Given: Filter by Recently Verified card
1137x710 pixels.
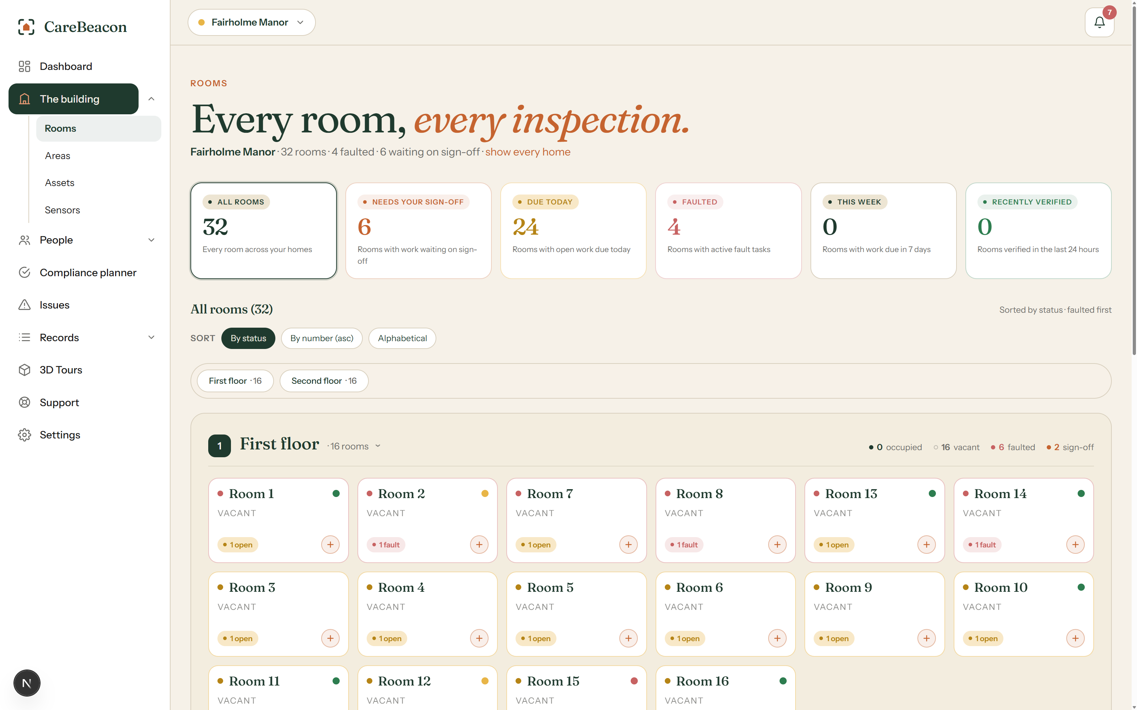Looking at the screenshot, I should click(1038, 230).
